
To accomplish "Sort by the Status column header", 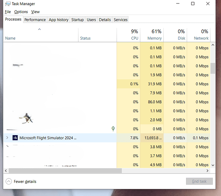I will point(98,35).
